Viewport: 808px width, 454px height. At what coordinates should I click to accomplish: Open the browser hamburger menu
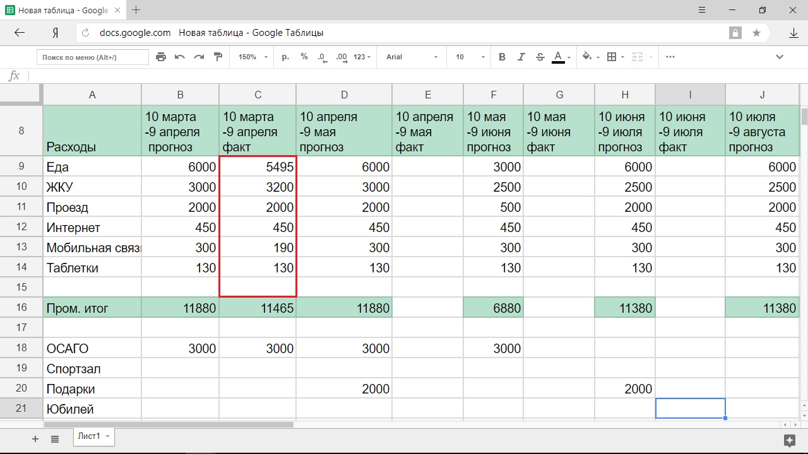703,10
